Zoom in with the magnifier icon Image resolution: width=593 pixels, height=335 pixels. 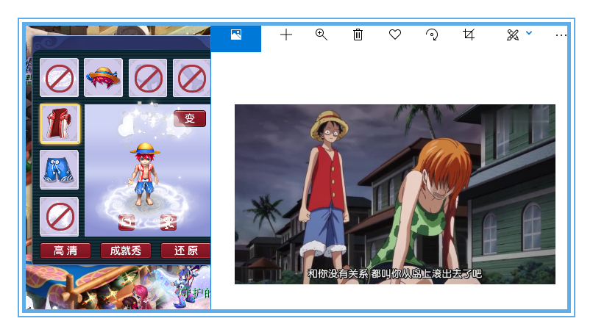(322, 35)
